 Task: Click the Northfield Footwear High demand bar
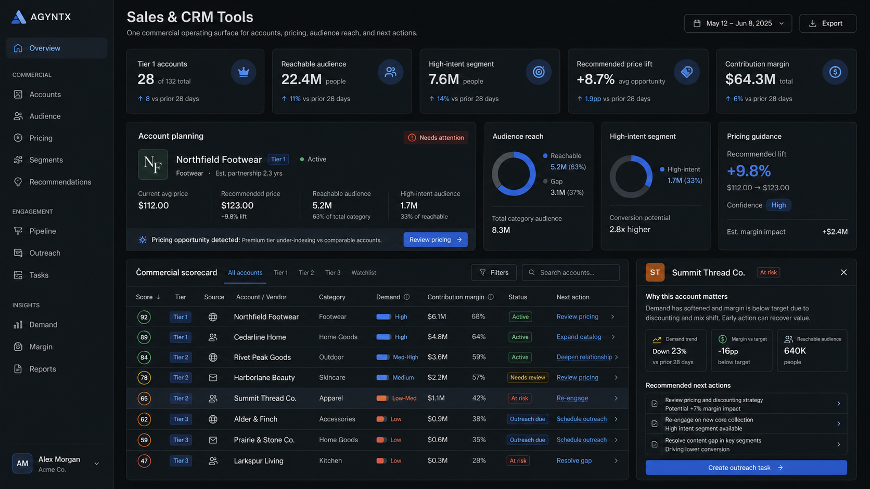[x=383, y=316]
